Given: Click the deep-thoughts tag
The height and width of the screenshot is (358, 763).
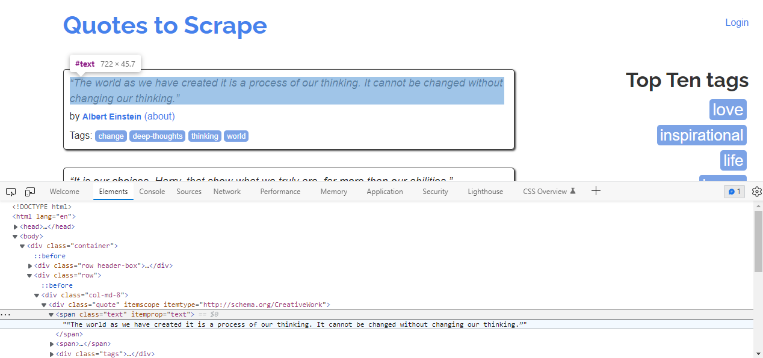Looking at the screenshot, I should point(158,136).
